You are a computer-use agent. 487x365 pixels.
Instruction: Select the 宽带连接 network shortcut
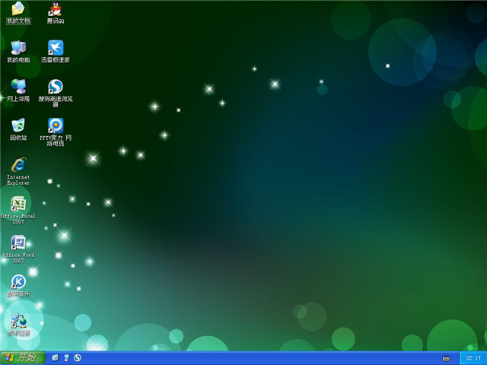tap(18, 325)
